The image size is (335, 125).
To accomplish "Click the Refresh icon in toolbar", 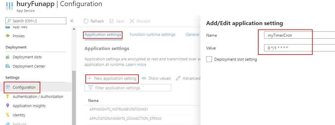I will click(86, 21).
